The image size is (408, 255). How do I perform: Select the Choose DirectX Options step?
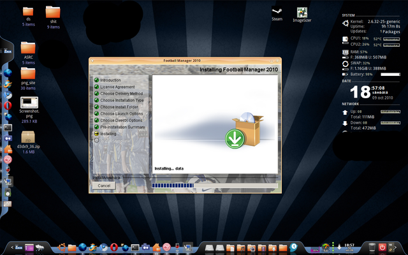(121, 120)
